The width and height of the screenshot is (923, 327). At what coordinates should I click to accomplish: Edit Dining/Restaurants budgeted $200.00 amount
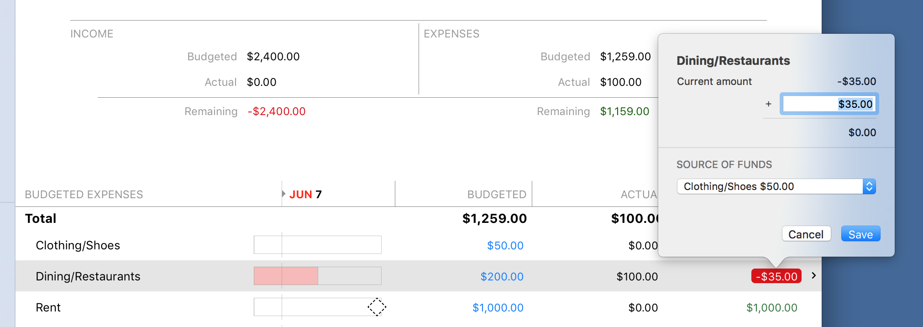[502, 277]
